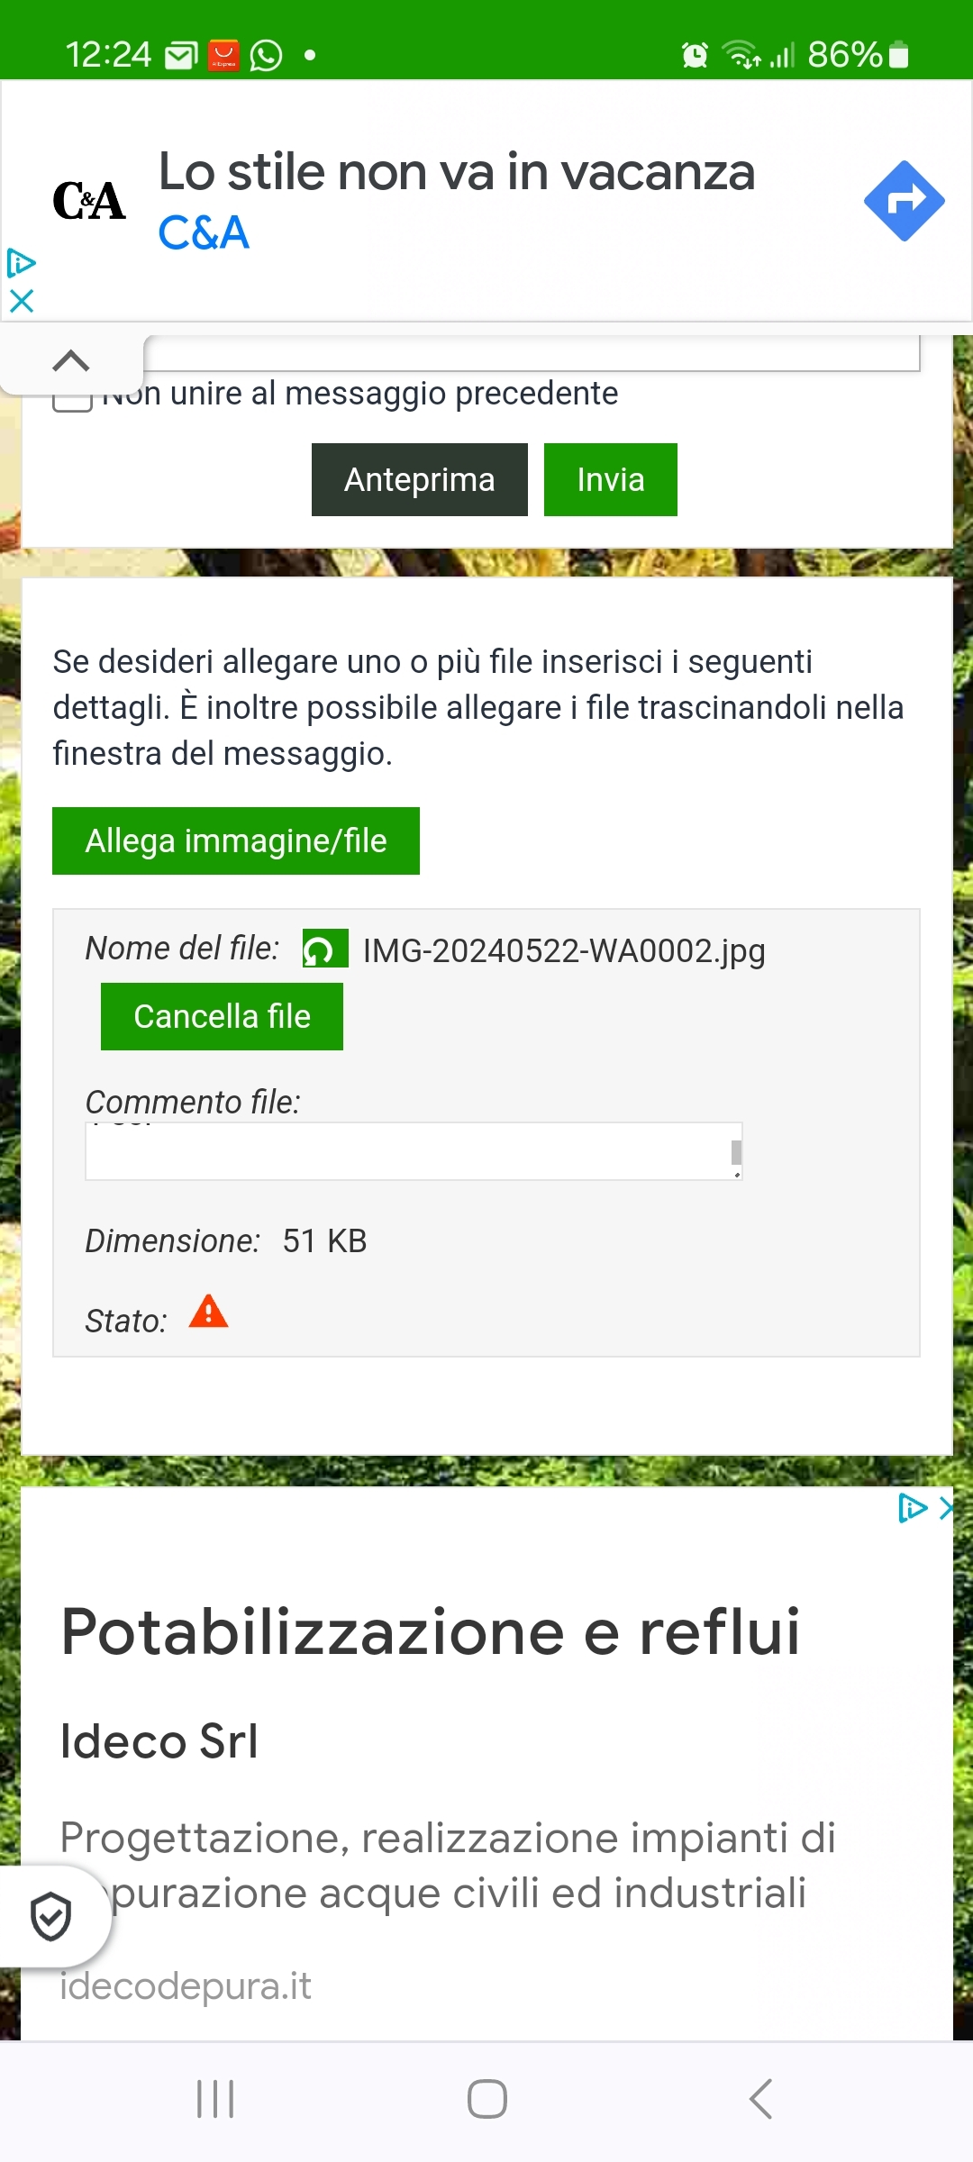Close the C&A banner ad with X
This screenshot has width=973, height=2162.
tap(22, 301)
